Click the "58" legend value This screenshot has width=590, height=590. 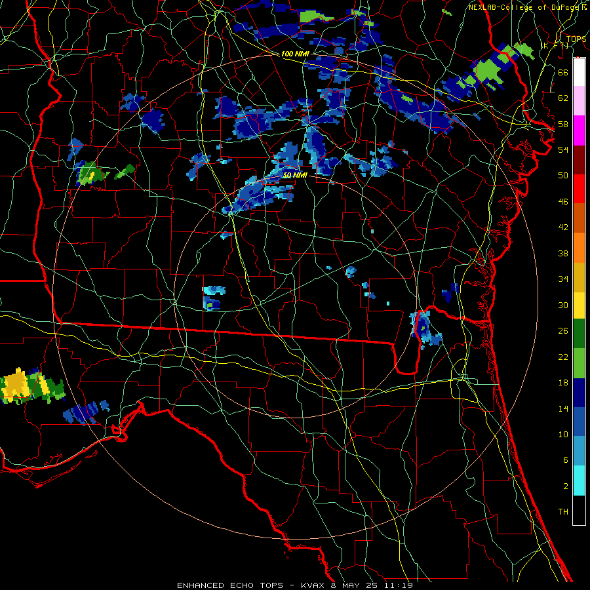[563, 124]
